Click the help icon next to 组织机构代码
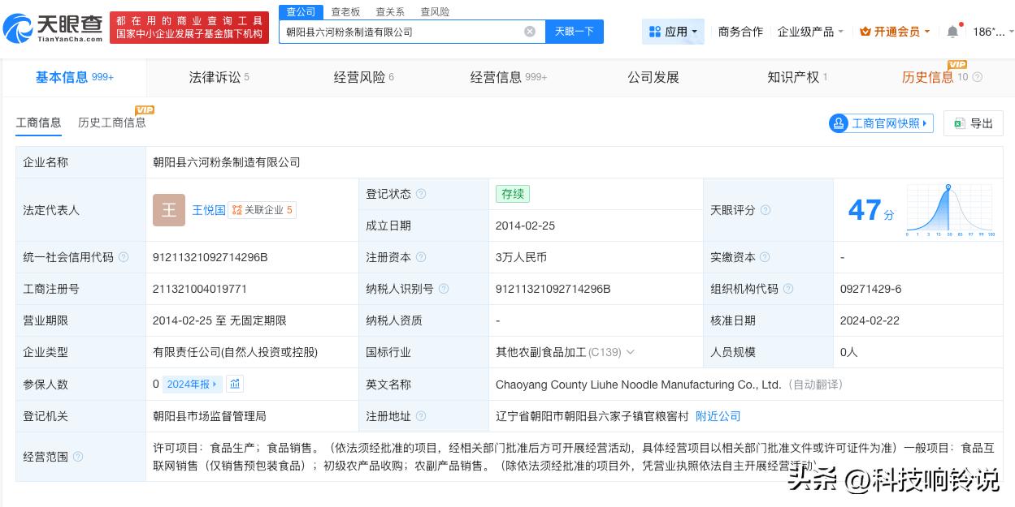Screen dimensions: 1015x507 click(x=788, y=289)
